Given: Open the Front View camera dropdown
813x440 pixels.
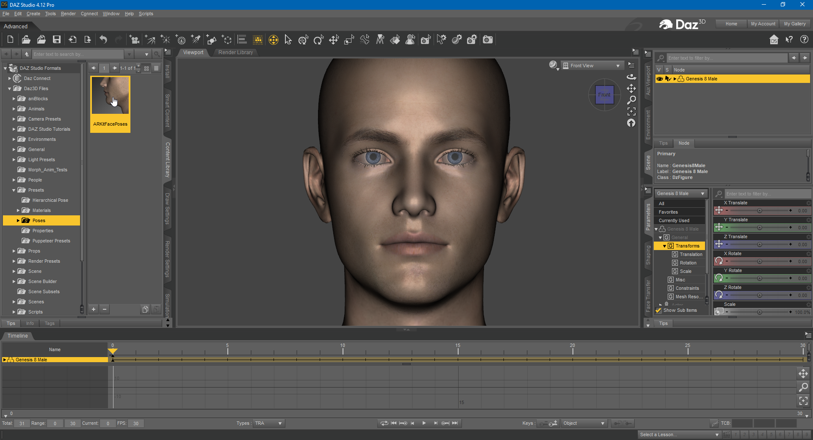Looking at the screenshot, I should click(x=592, y=66).
